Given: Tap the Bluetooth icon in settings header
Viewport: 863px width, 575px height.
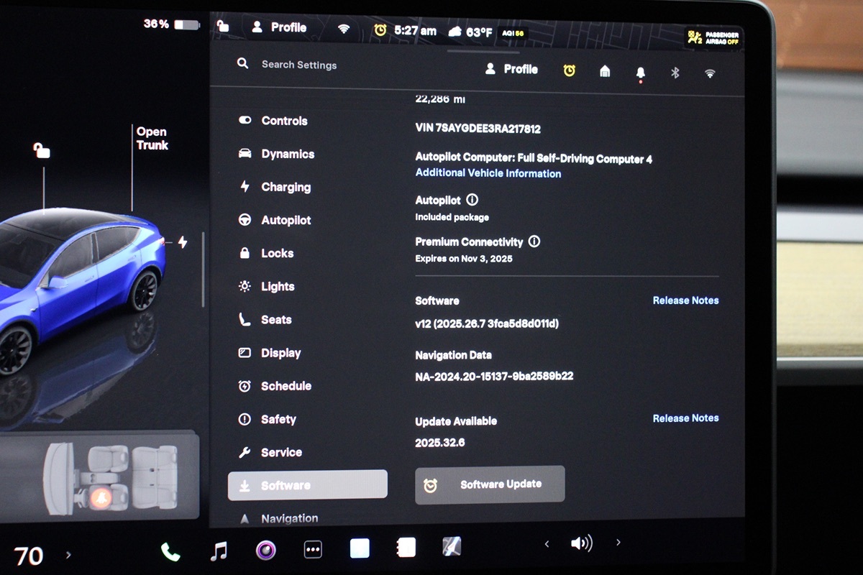Looking at the screenshot, I should point(675,73).
